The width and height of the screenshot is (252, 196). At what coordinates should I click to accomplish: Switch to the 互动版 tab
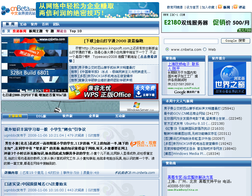coord(120,116)
